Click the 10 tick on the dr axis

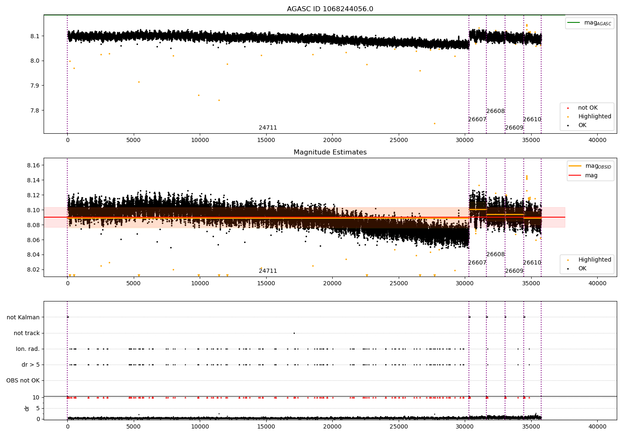[x=36, y=398]
